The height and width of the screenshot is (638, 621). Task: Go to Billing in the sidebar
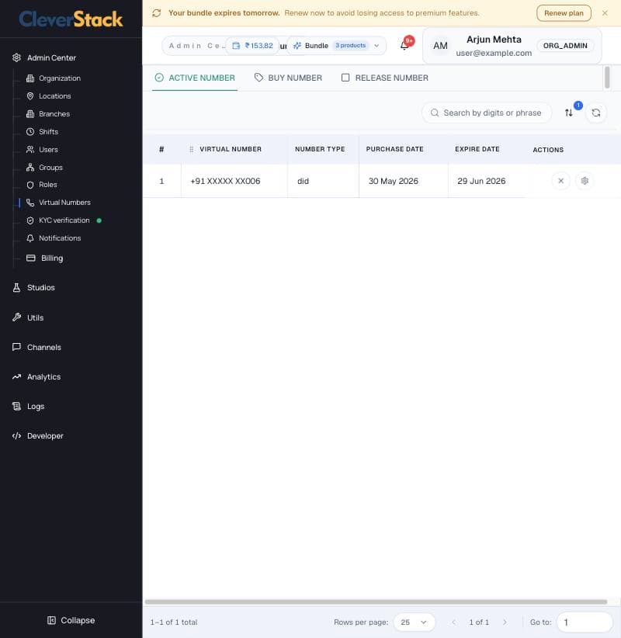click(45, 258)
